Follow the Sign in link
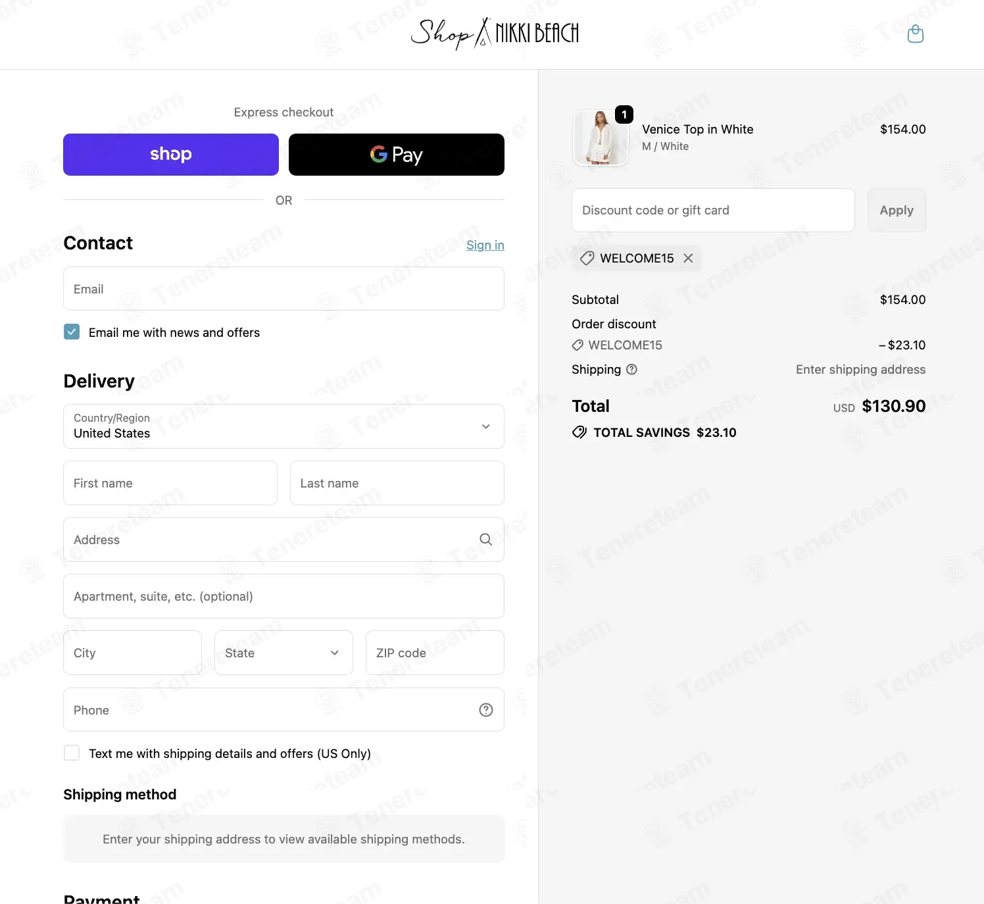The image size is (984, 904). click(x=485, y=245)
